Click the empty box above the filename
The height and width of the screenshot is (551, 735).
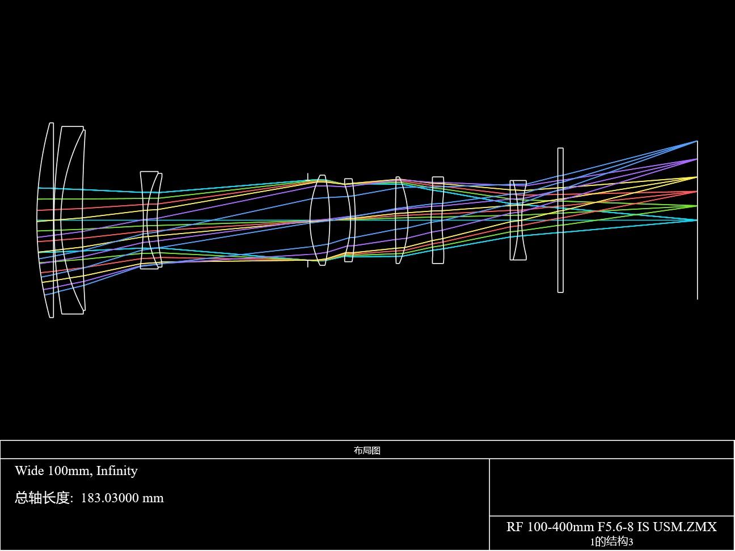pos(611,488)
